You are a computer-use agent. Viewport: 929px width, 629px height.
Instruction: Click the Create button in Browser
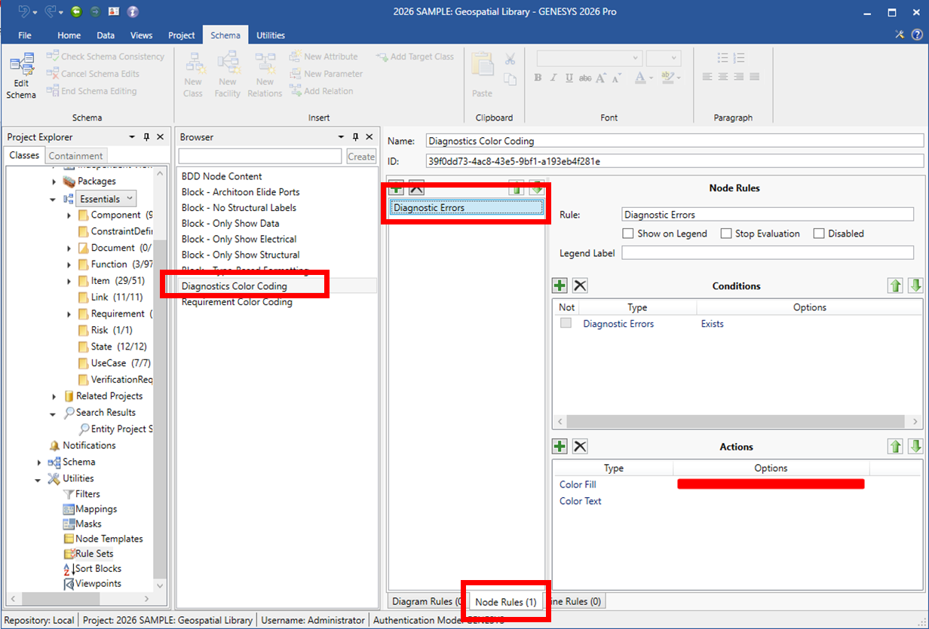point(360,157)
